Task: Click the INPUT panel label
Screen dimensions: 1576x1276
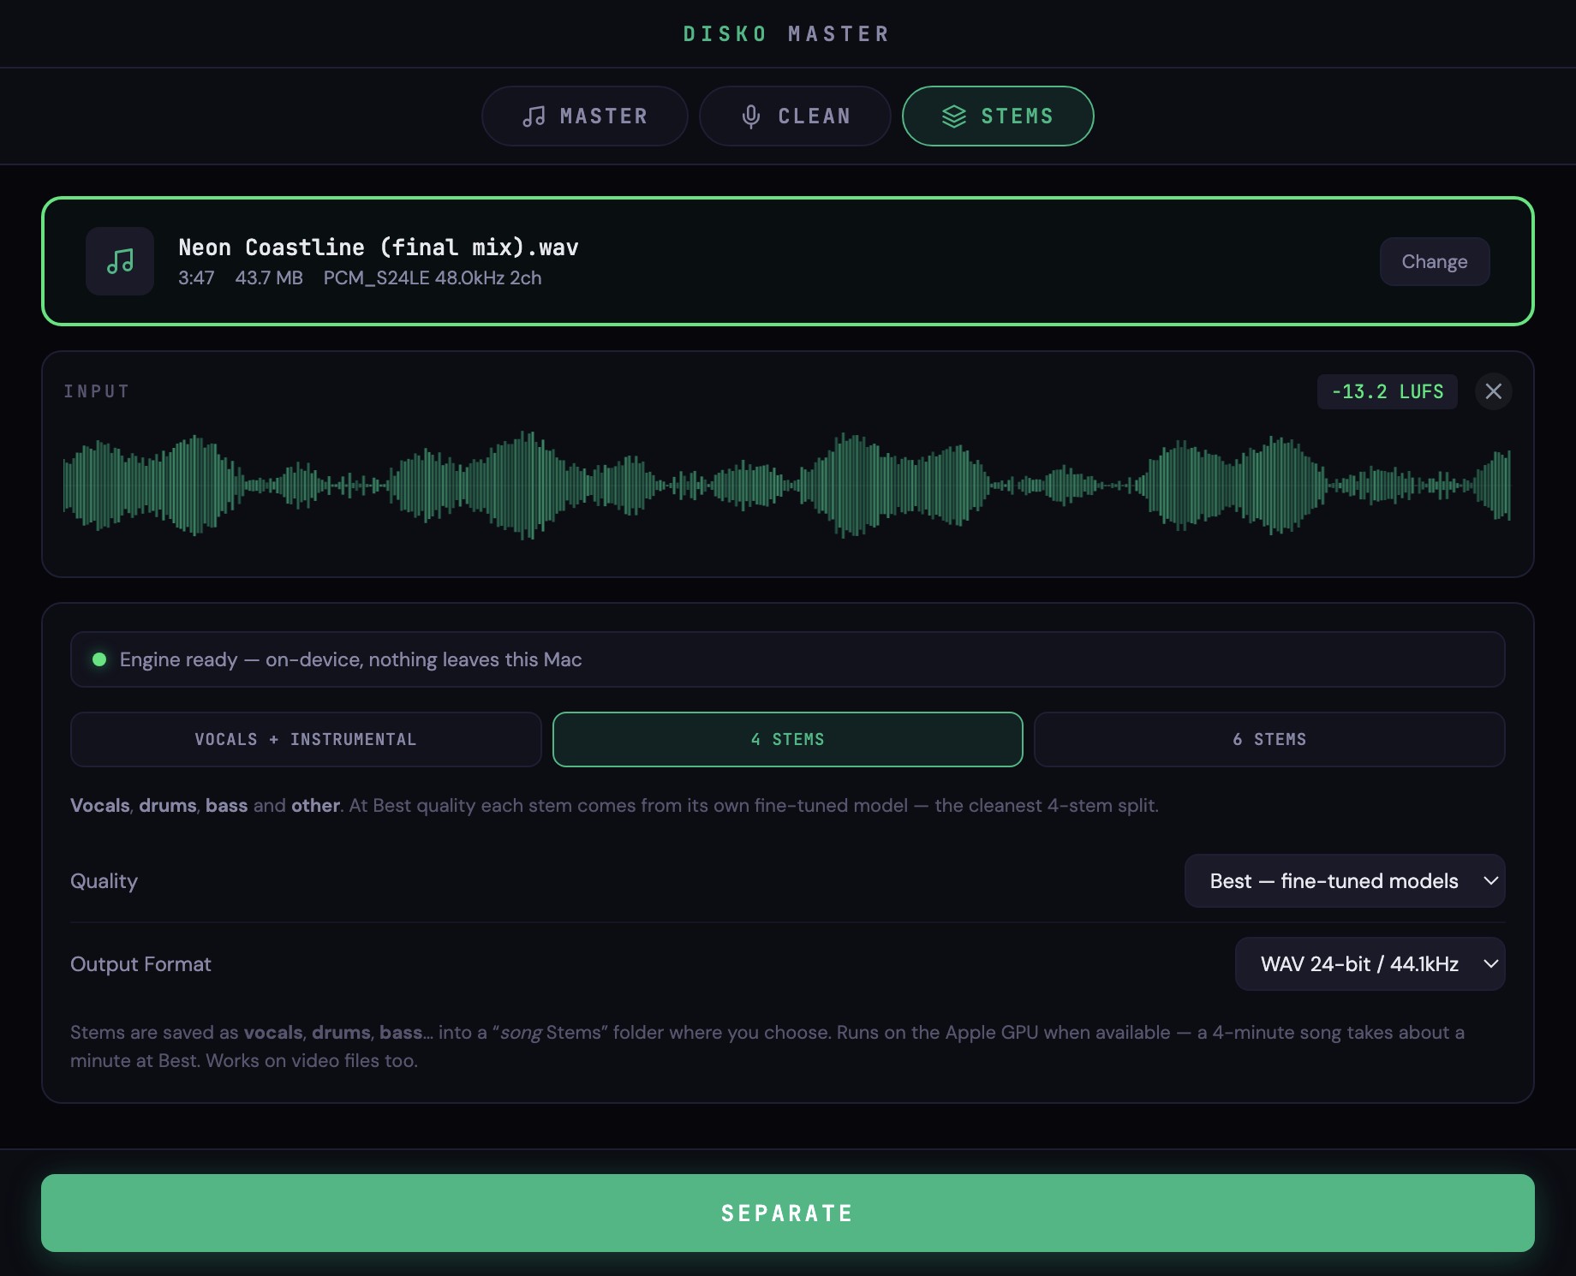Action: pyautogui.click(x=97, y=391)
